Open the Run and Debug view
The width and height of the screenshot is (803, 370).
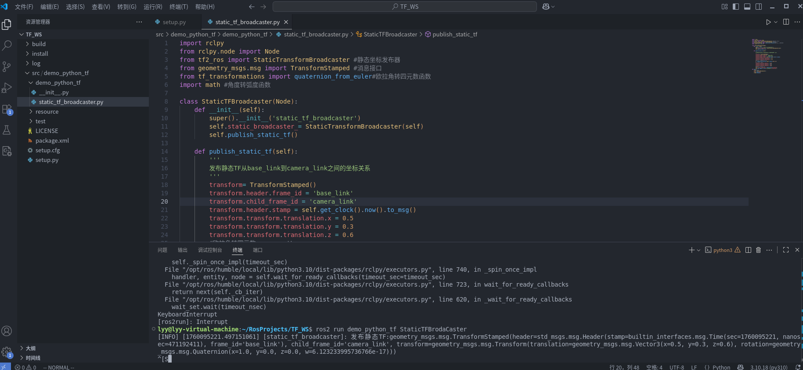point(7,88)
